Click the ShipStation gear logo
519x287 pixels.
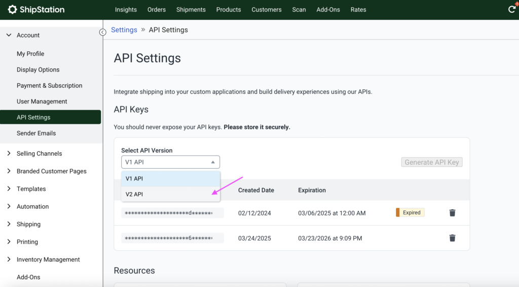click(x=12, y=10)
